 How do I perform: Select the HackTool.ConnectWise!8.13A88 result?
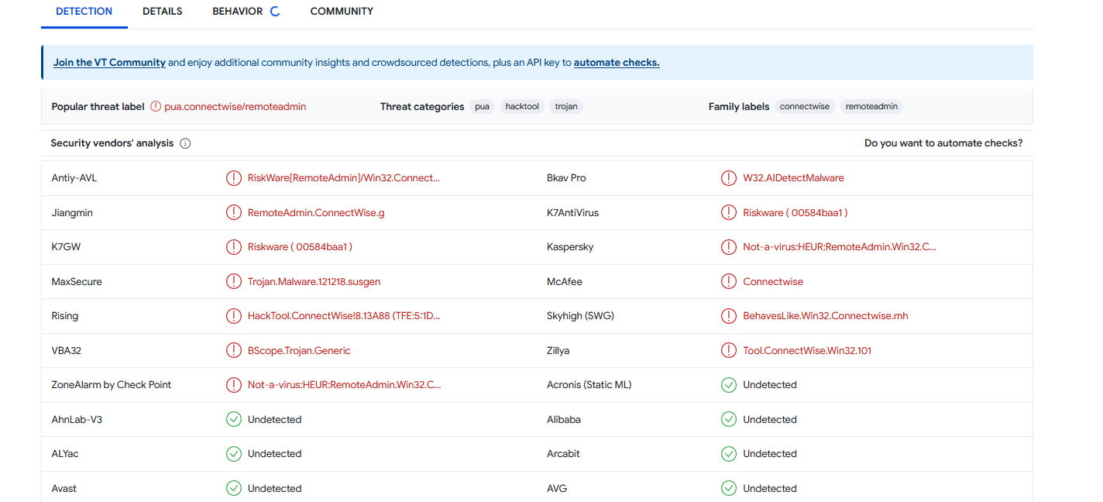tap(345, 316)
